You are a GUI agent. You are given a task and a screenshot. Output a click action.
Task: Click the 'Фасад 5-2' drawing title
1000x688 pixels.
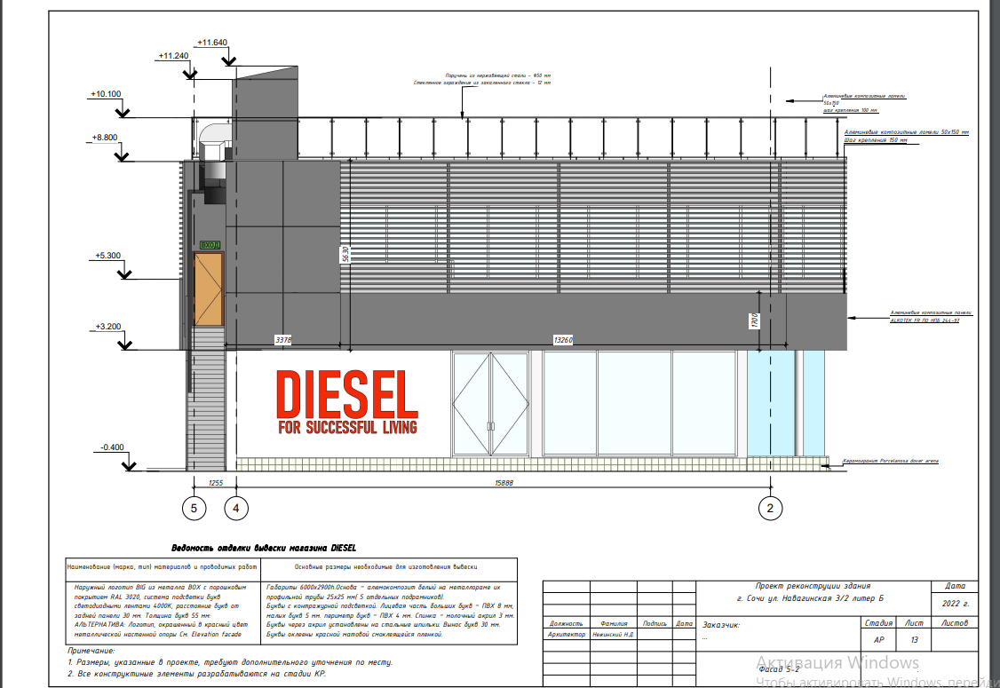779,668
